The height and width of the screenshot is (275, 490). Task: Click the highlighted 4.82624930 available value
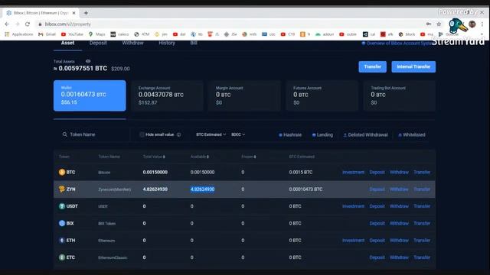coord(202,189)
